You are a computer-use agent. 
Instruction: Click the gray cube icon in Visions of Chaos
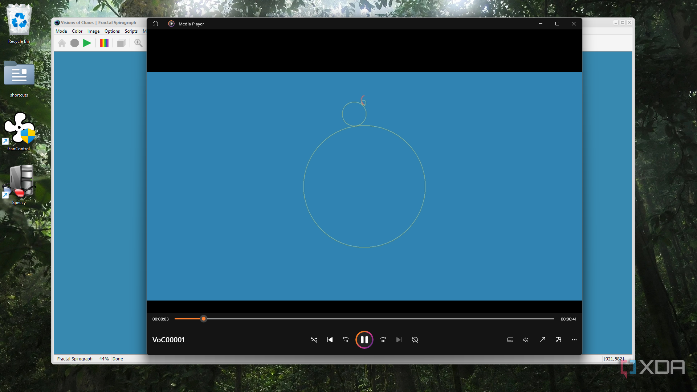coord(121,43)
